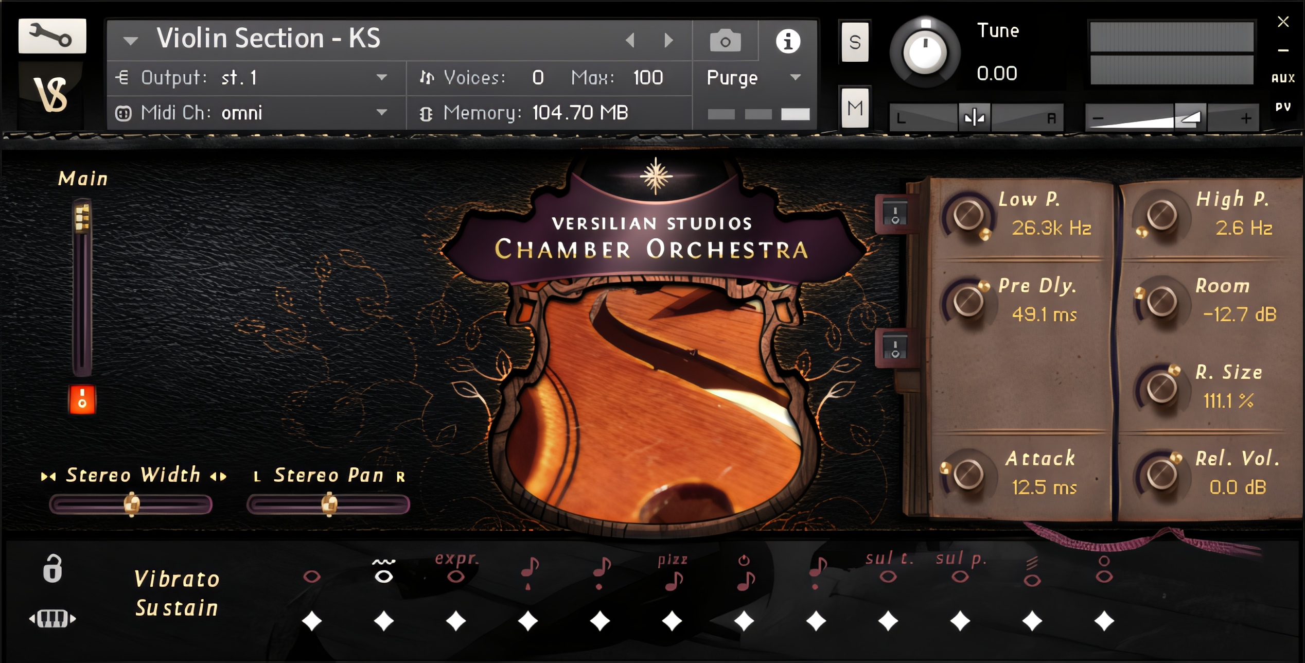The width and height of the screenshot is (1305, 663).
Task: Toggle the padlock articulation lock
Action: (52, 569)
